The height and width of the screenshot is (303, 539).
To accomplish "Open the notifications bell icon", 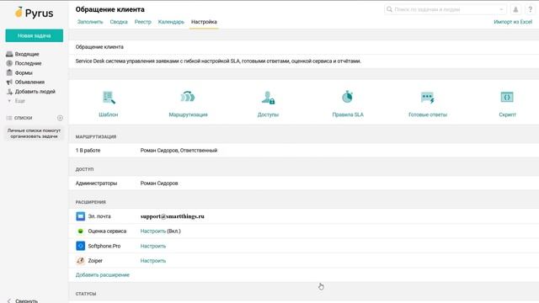I will click(515, 9).
